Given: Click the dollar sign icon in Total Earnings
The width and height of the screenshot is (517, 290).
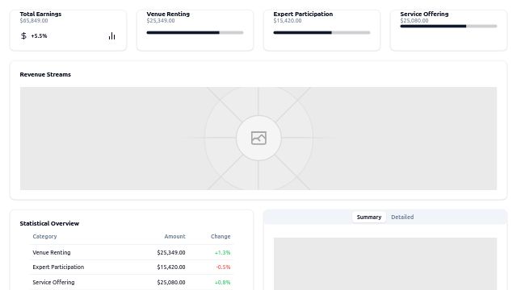Looking at the screenshot, I should (x=23, y=35).
